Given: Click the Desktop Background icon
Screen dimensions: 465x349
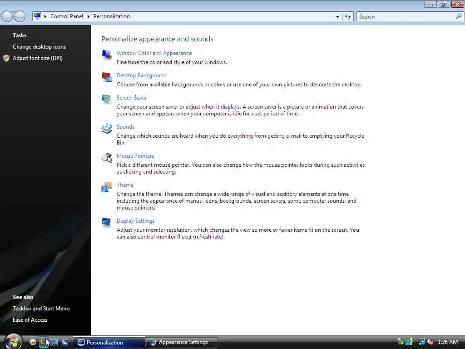Looking at the screenshot, I should click(x=107, y=77).
